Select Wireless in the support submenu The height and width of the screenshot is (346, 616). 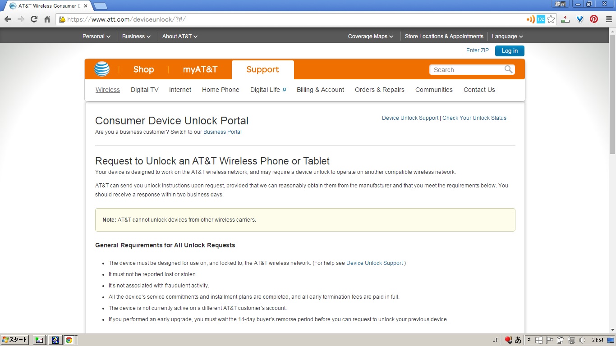[108, 90]
